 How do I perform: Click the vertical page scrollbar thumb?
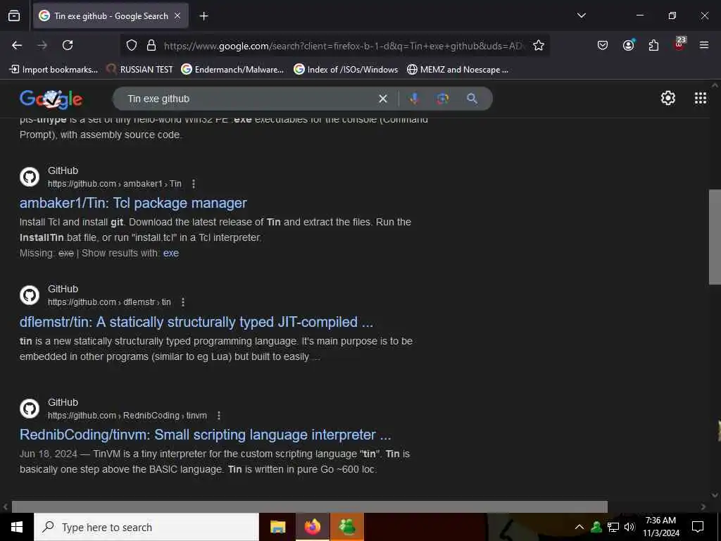[x=715, y=237]
